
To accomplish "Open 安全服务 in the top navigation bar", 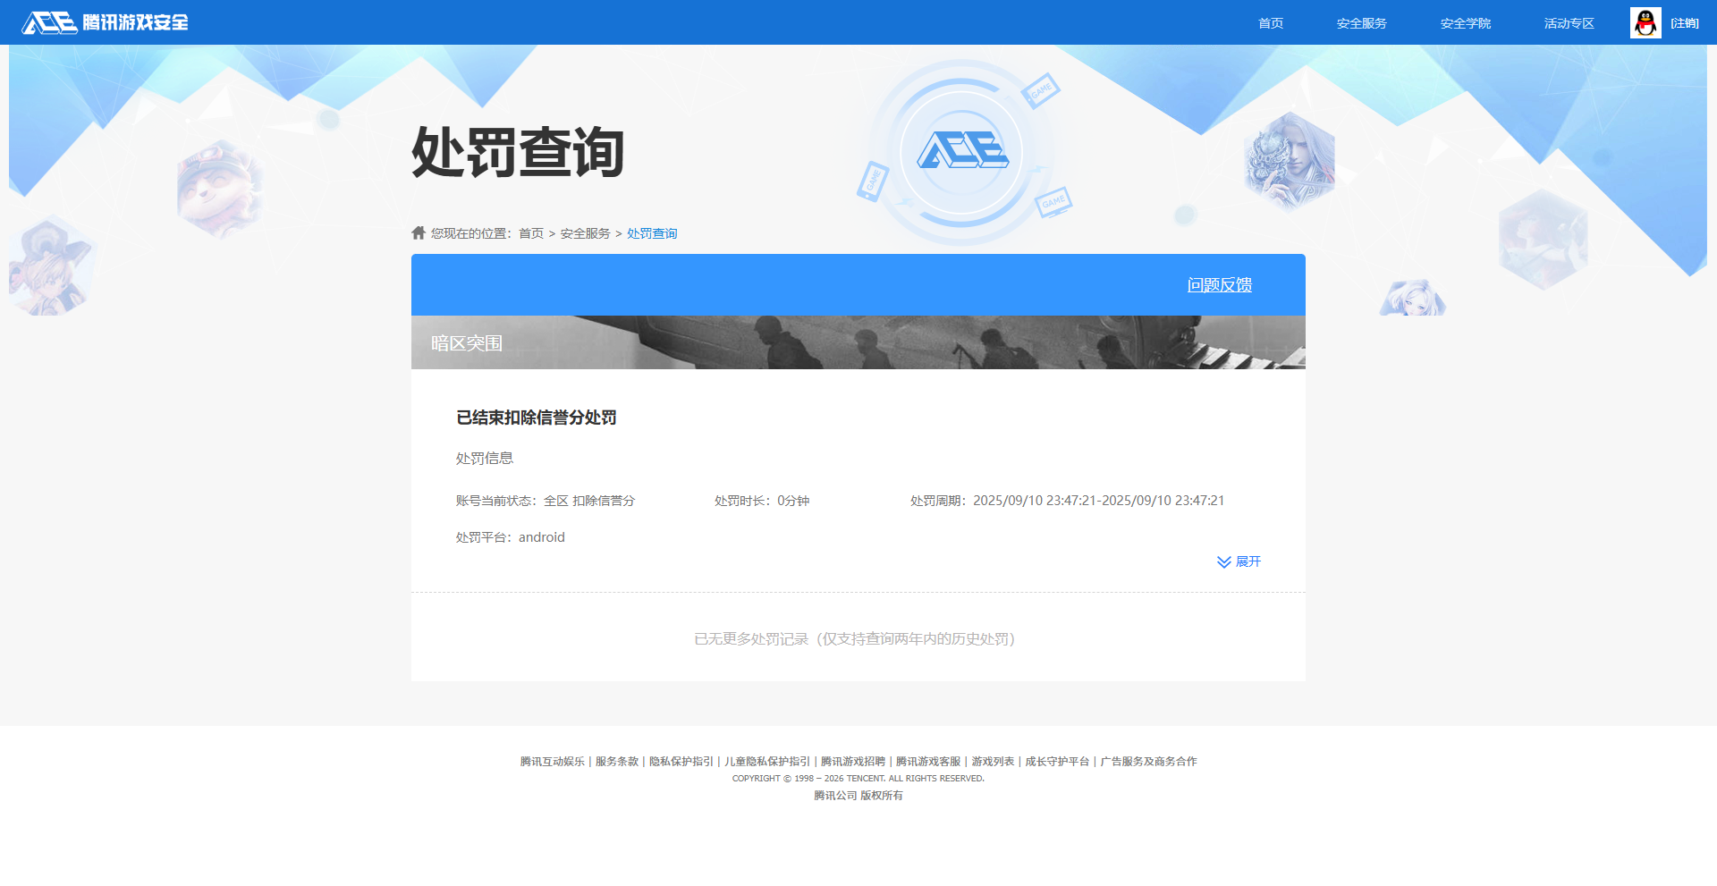I will click(1361, 23).
